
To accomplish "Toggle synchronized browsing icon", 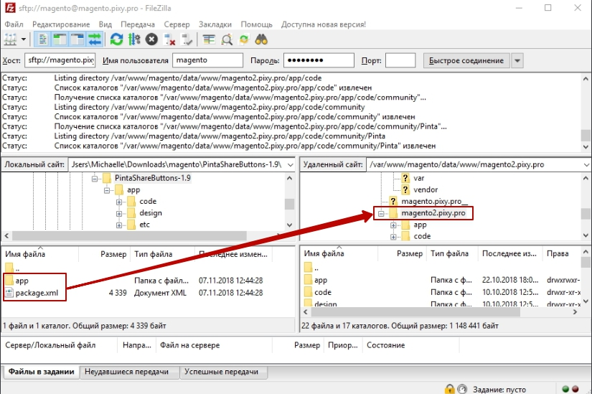I will coord(244,39).
